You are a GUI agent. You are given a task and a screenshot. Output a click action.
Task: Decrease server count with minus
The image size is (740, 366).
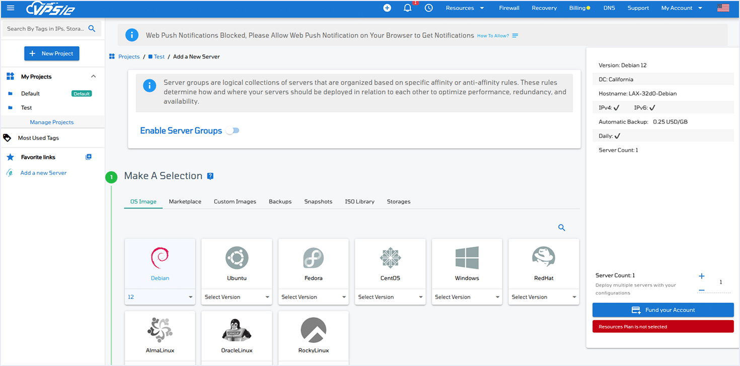tap(702, 290)
